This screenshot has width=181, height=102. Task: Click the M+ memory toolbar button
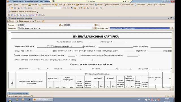coord(94,8)
